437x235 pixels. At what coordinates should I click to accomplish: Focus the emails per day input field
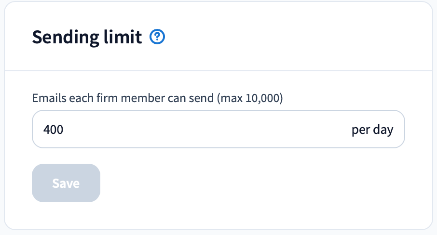click(193, 130)
